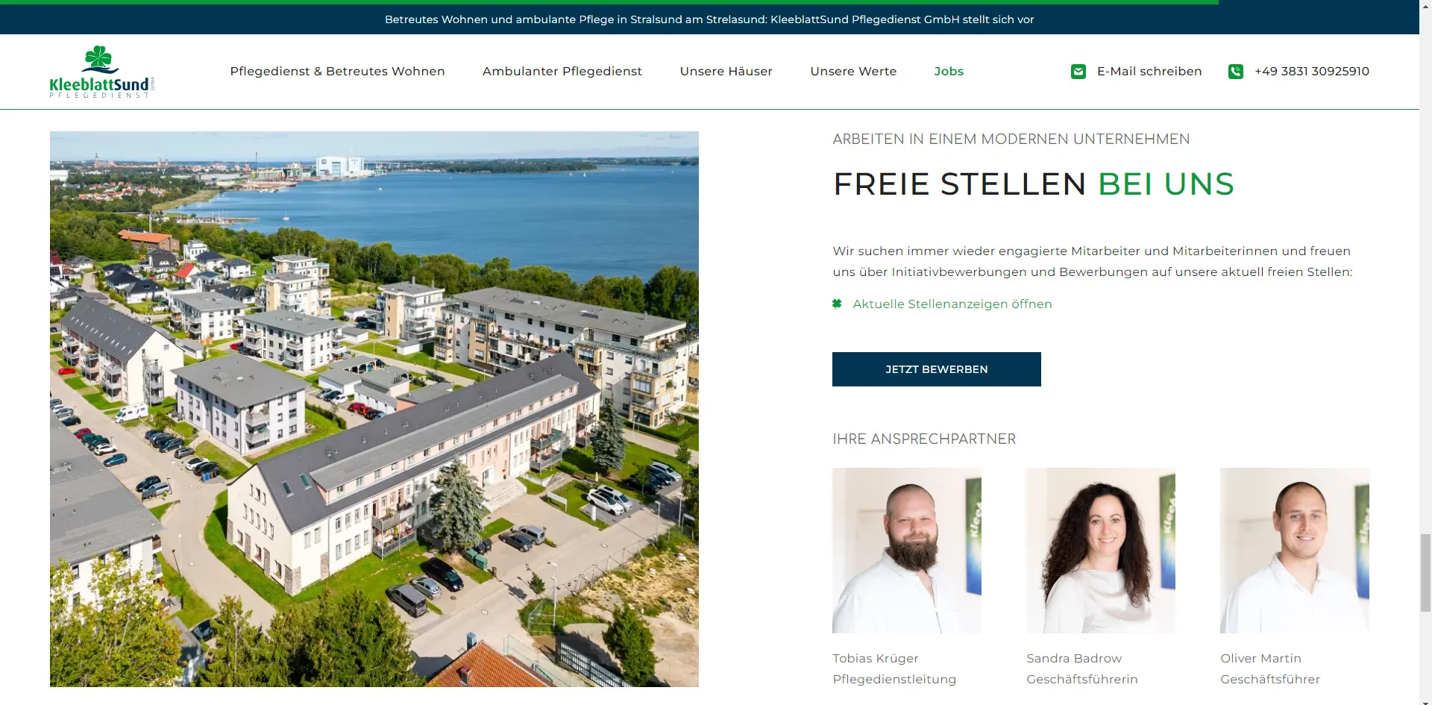Viewport: 1432px width, 705px height.
Task: Click the top announcement banner text
Action: click(x=709, y=19)
